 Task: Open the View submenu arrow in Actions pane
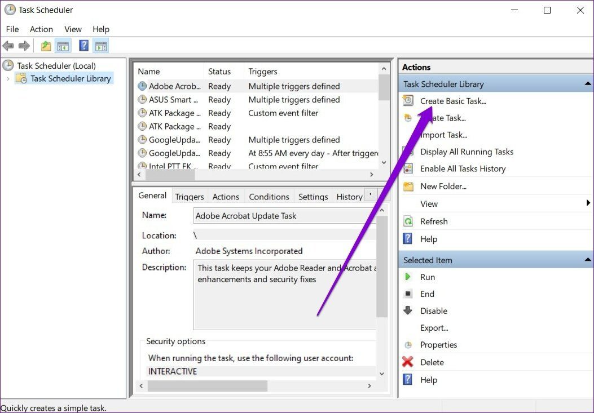[588, 203]
